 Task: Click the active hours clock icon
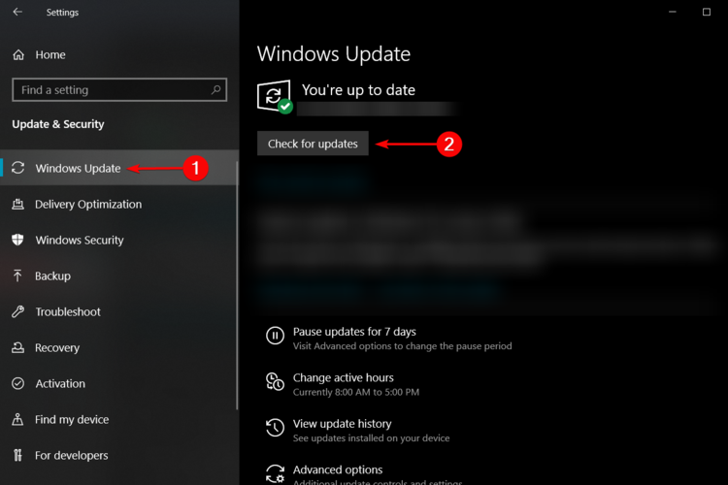(x=275, y=381)
